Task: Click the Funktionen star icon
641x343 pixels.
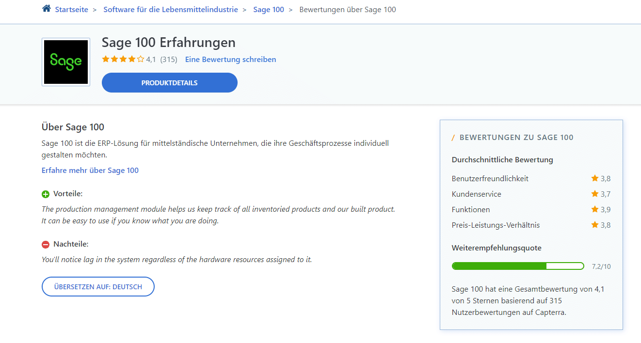Action: (x=595, y=209)
